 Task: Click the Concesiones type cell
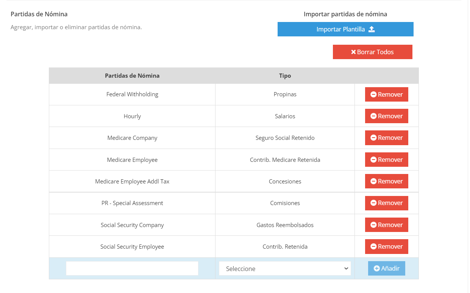coord(285,181)
